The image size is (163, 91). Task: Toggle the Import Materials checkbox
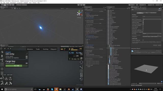143,40
